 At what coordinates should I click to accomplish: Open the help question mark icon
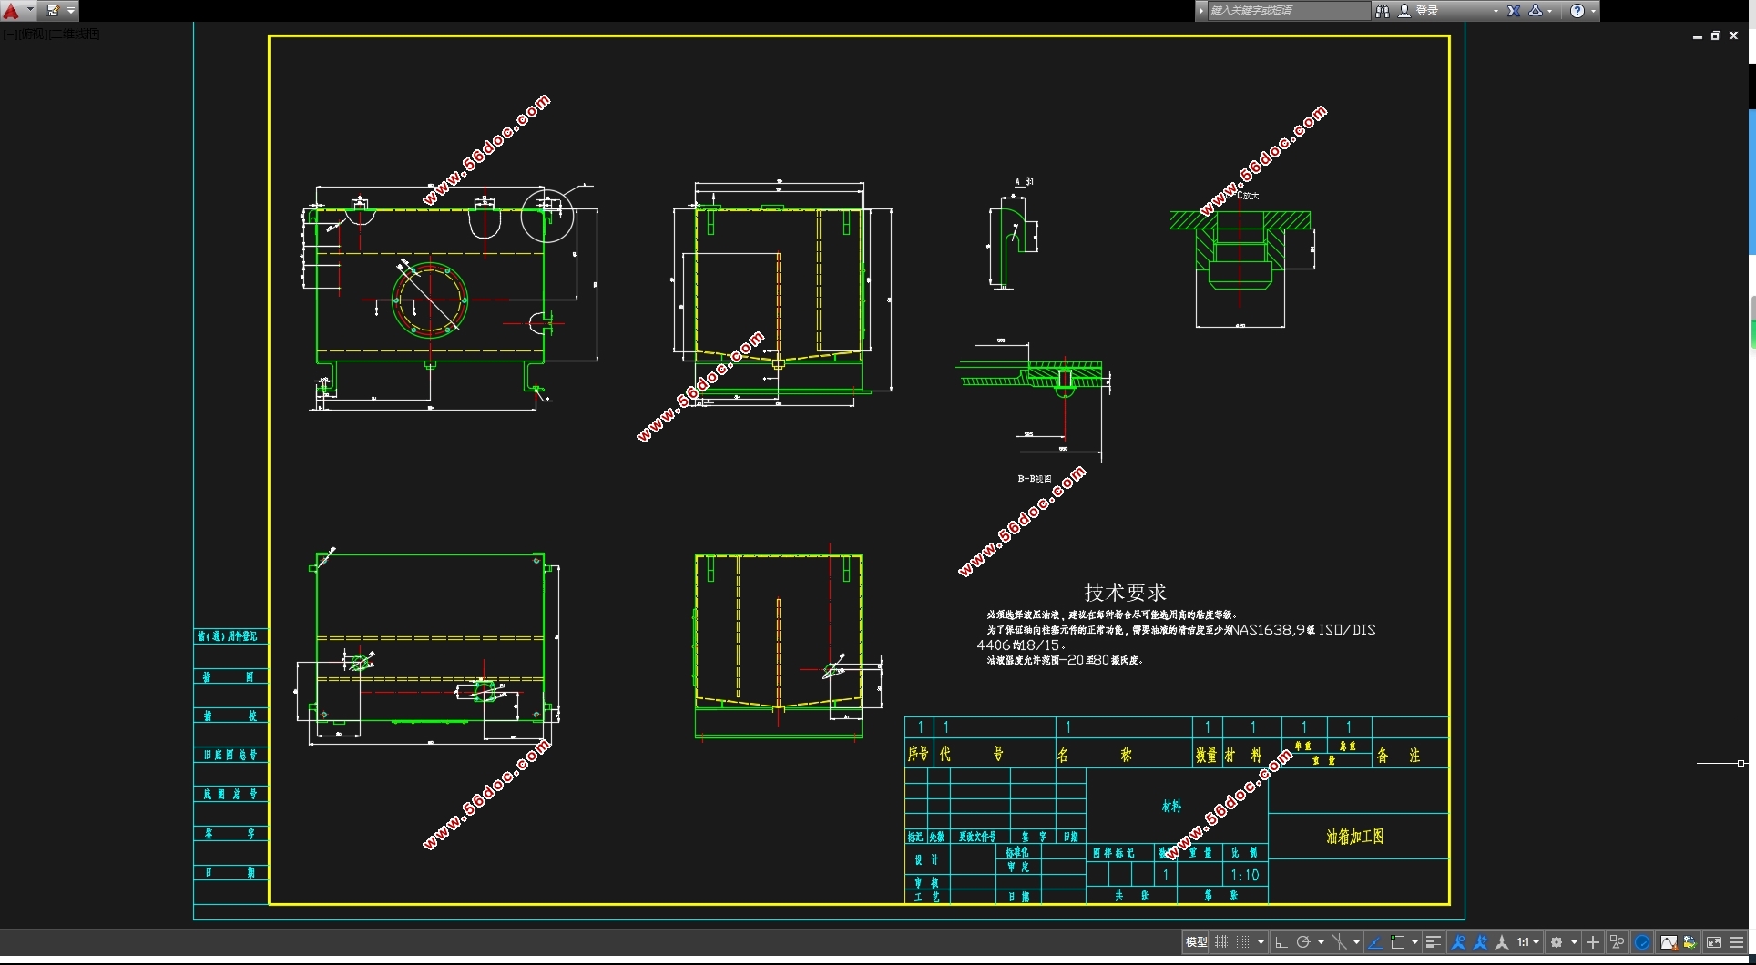tap(1577, 11)
